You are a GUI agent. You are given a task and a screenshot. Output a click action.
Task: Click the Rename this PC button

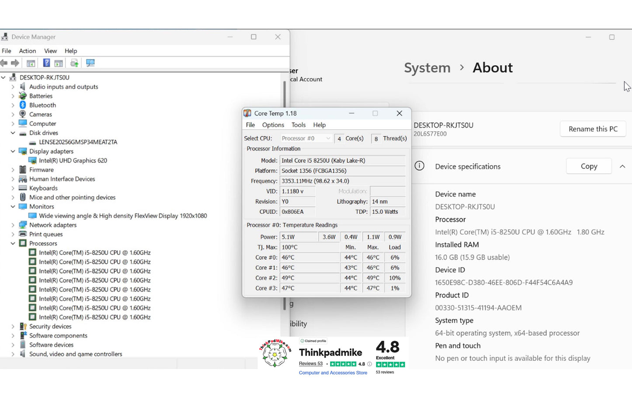pyautogui.click(x=593, y=129)
